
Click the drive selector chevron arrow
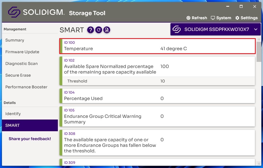click(x=256, y=30)
